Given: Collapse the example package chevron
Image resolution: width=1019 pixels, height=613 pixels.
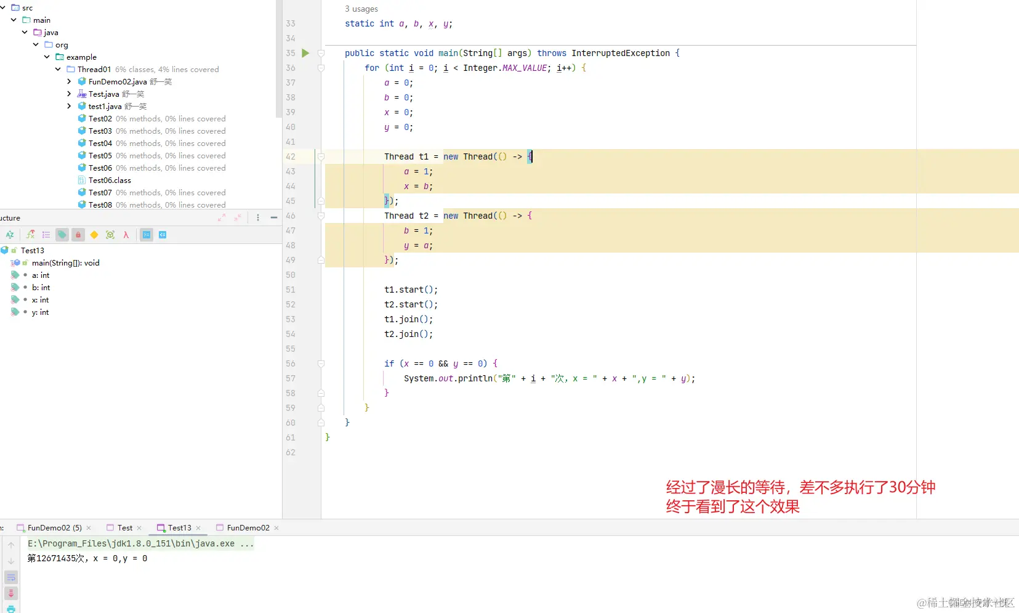Looking at the screenshot, I should (47, 57).
